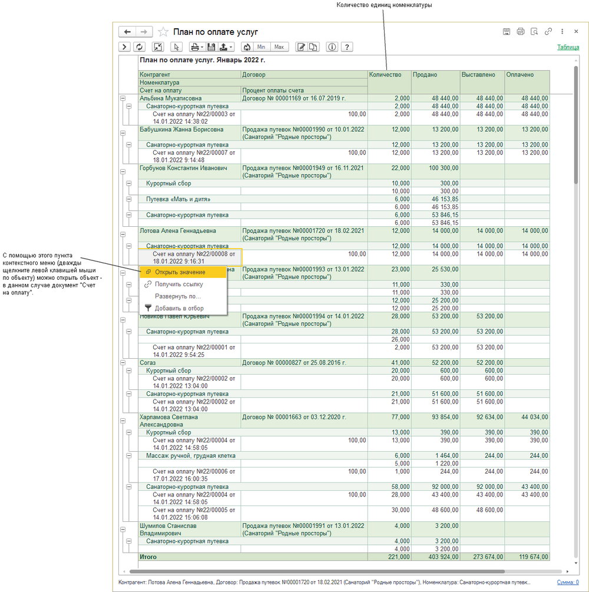Click the Таблица link

(568, 47)
